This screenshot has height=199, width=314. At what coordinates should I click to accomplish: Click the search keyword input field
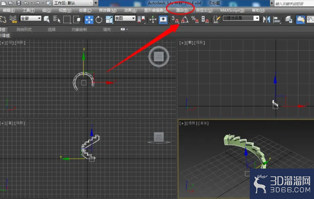tap(294, 3)
